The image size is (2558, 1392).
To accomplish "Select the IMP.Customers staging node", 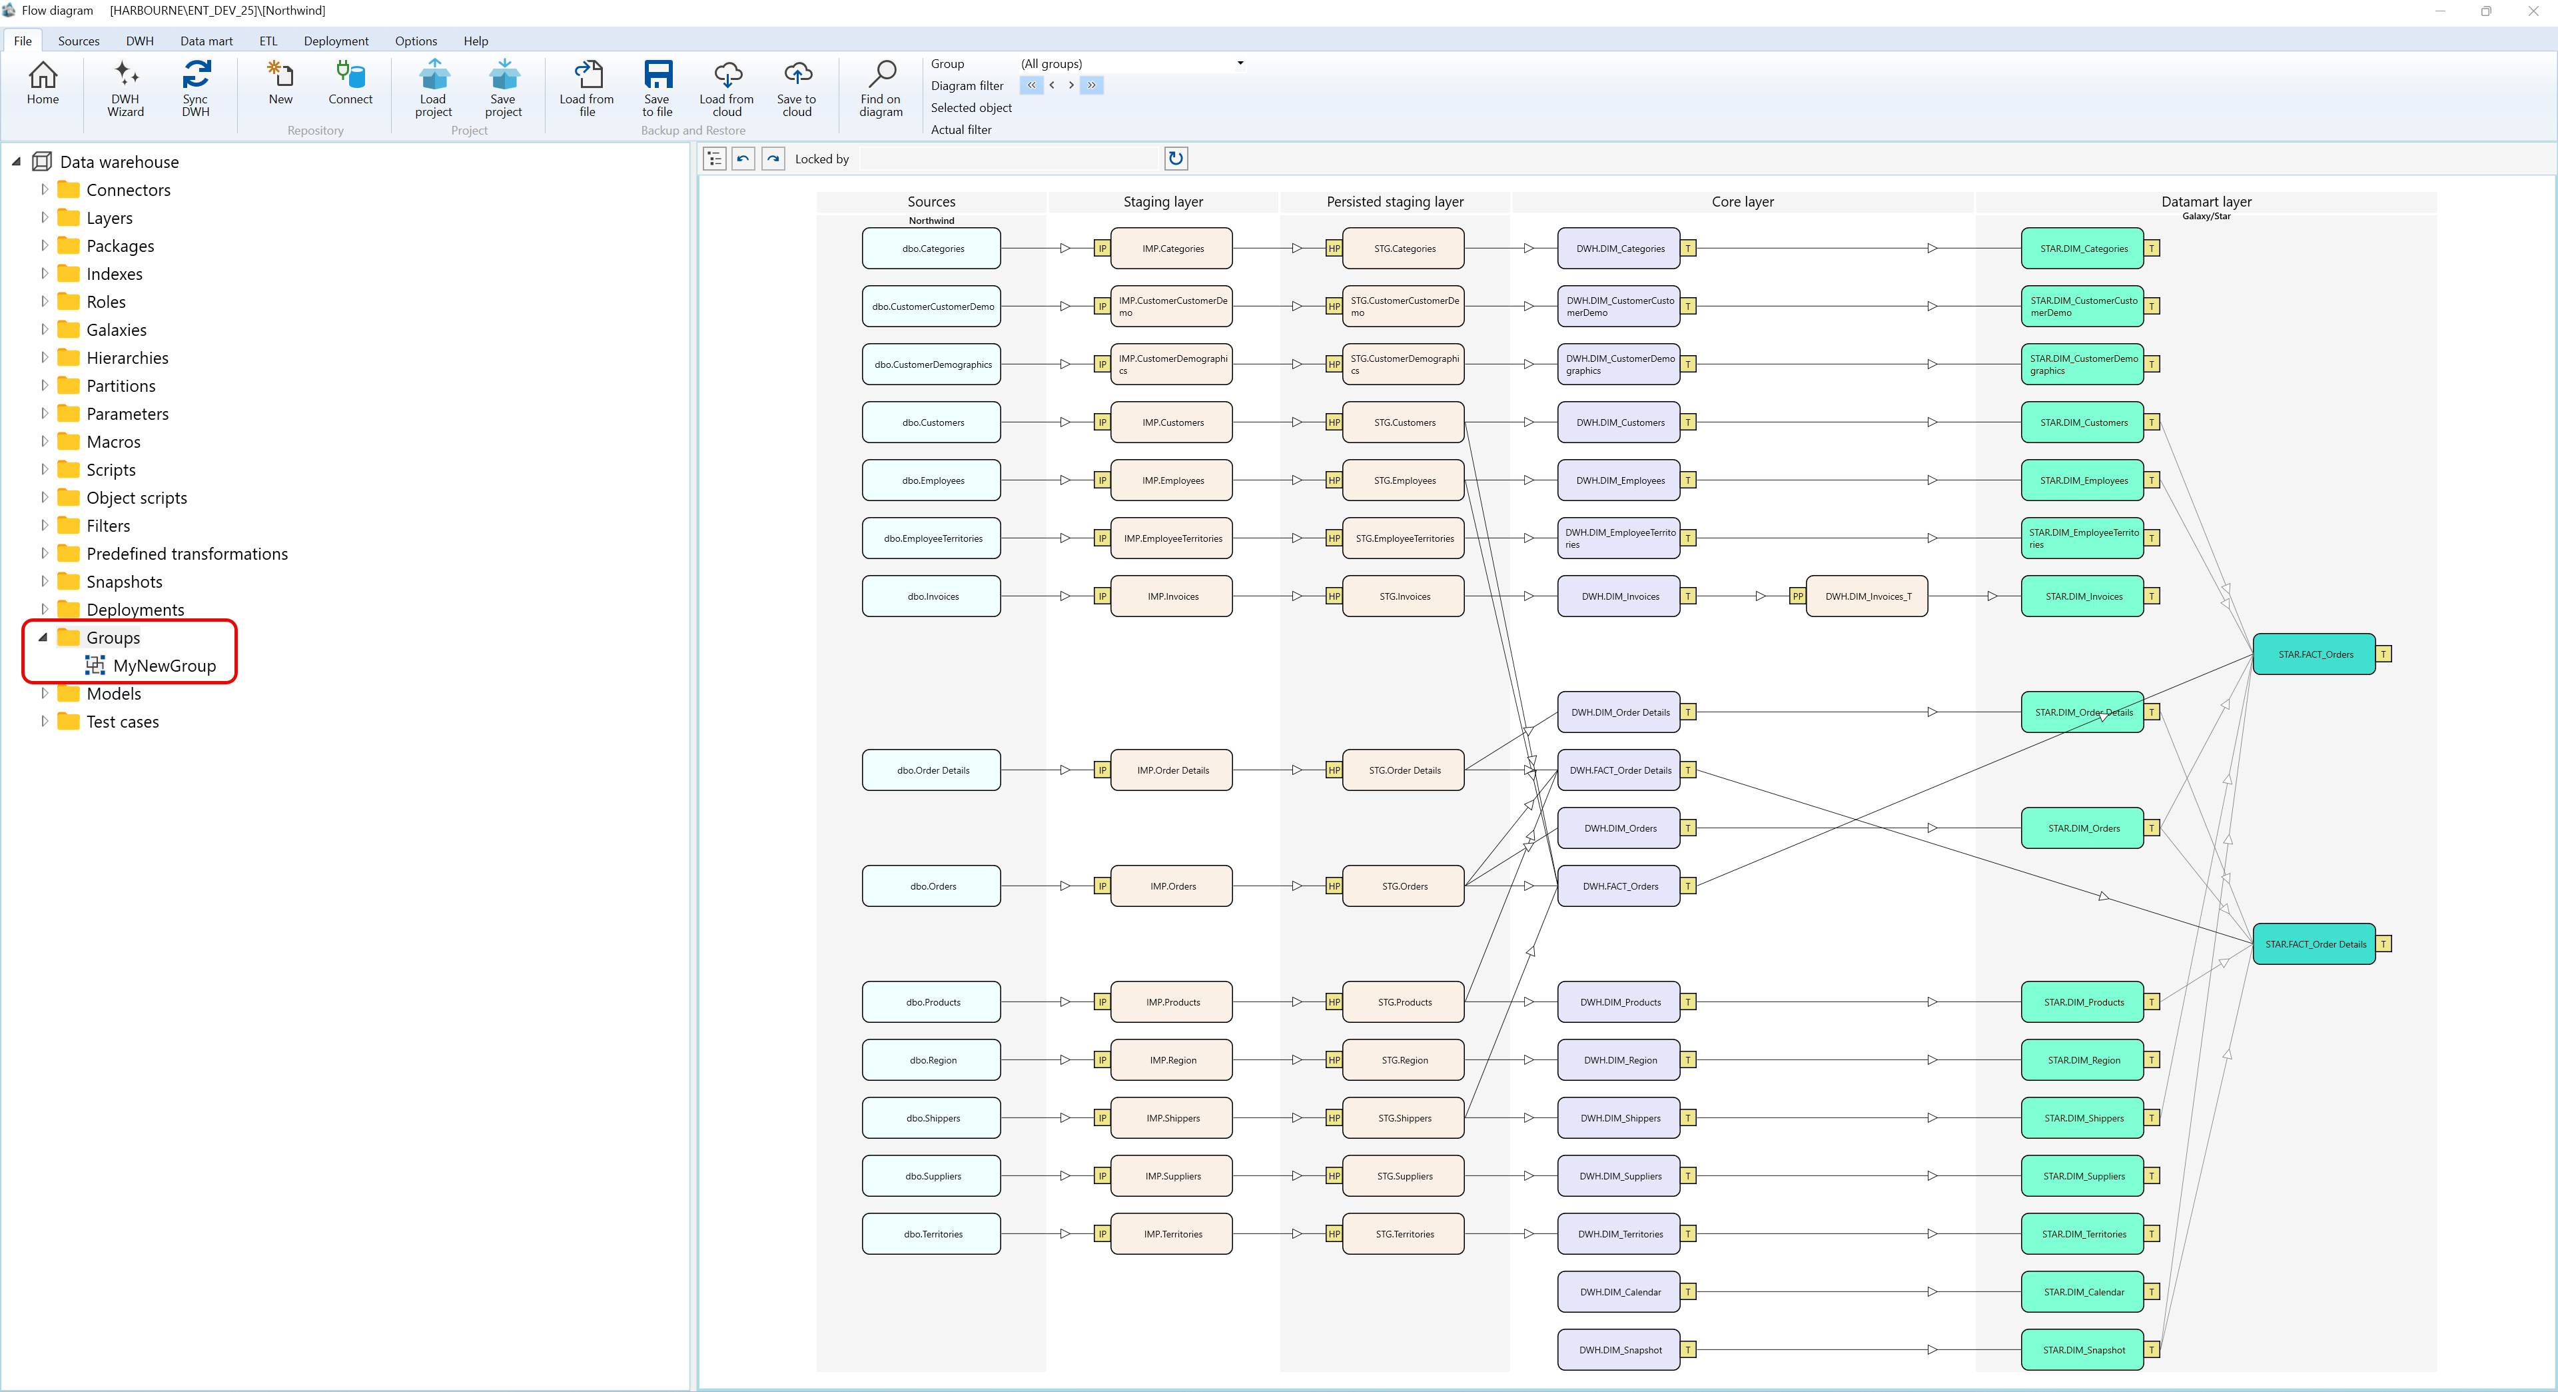I will click(x=1172, y=422).
